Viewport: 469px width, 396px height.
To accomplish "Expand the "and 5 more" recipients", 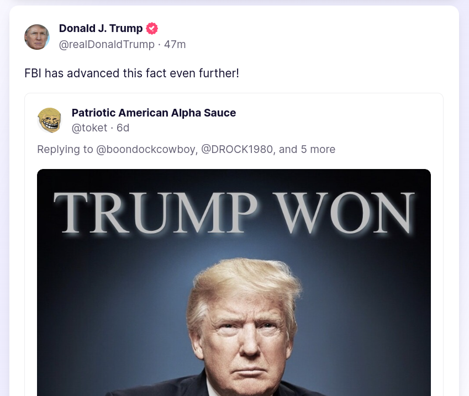I will point(307,149).
